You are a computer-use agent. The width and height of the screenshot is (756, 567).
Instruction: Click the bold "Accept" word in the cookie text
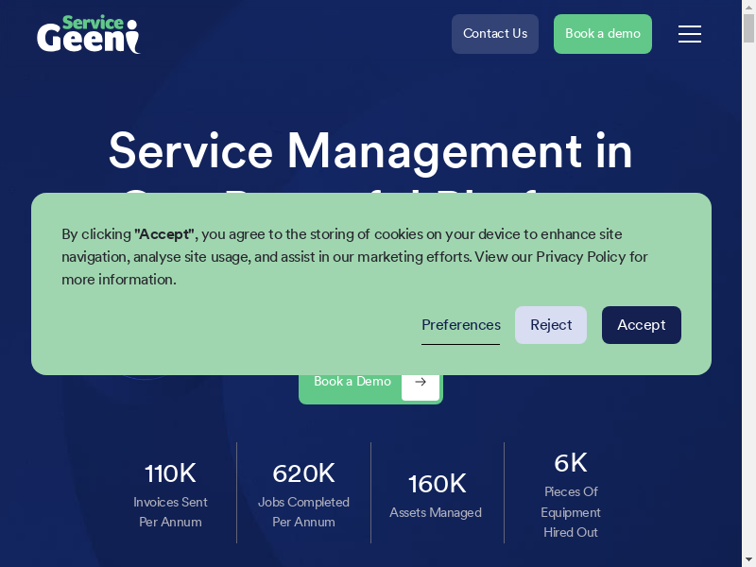coord(164,234)
